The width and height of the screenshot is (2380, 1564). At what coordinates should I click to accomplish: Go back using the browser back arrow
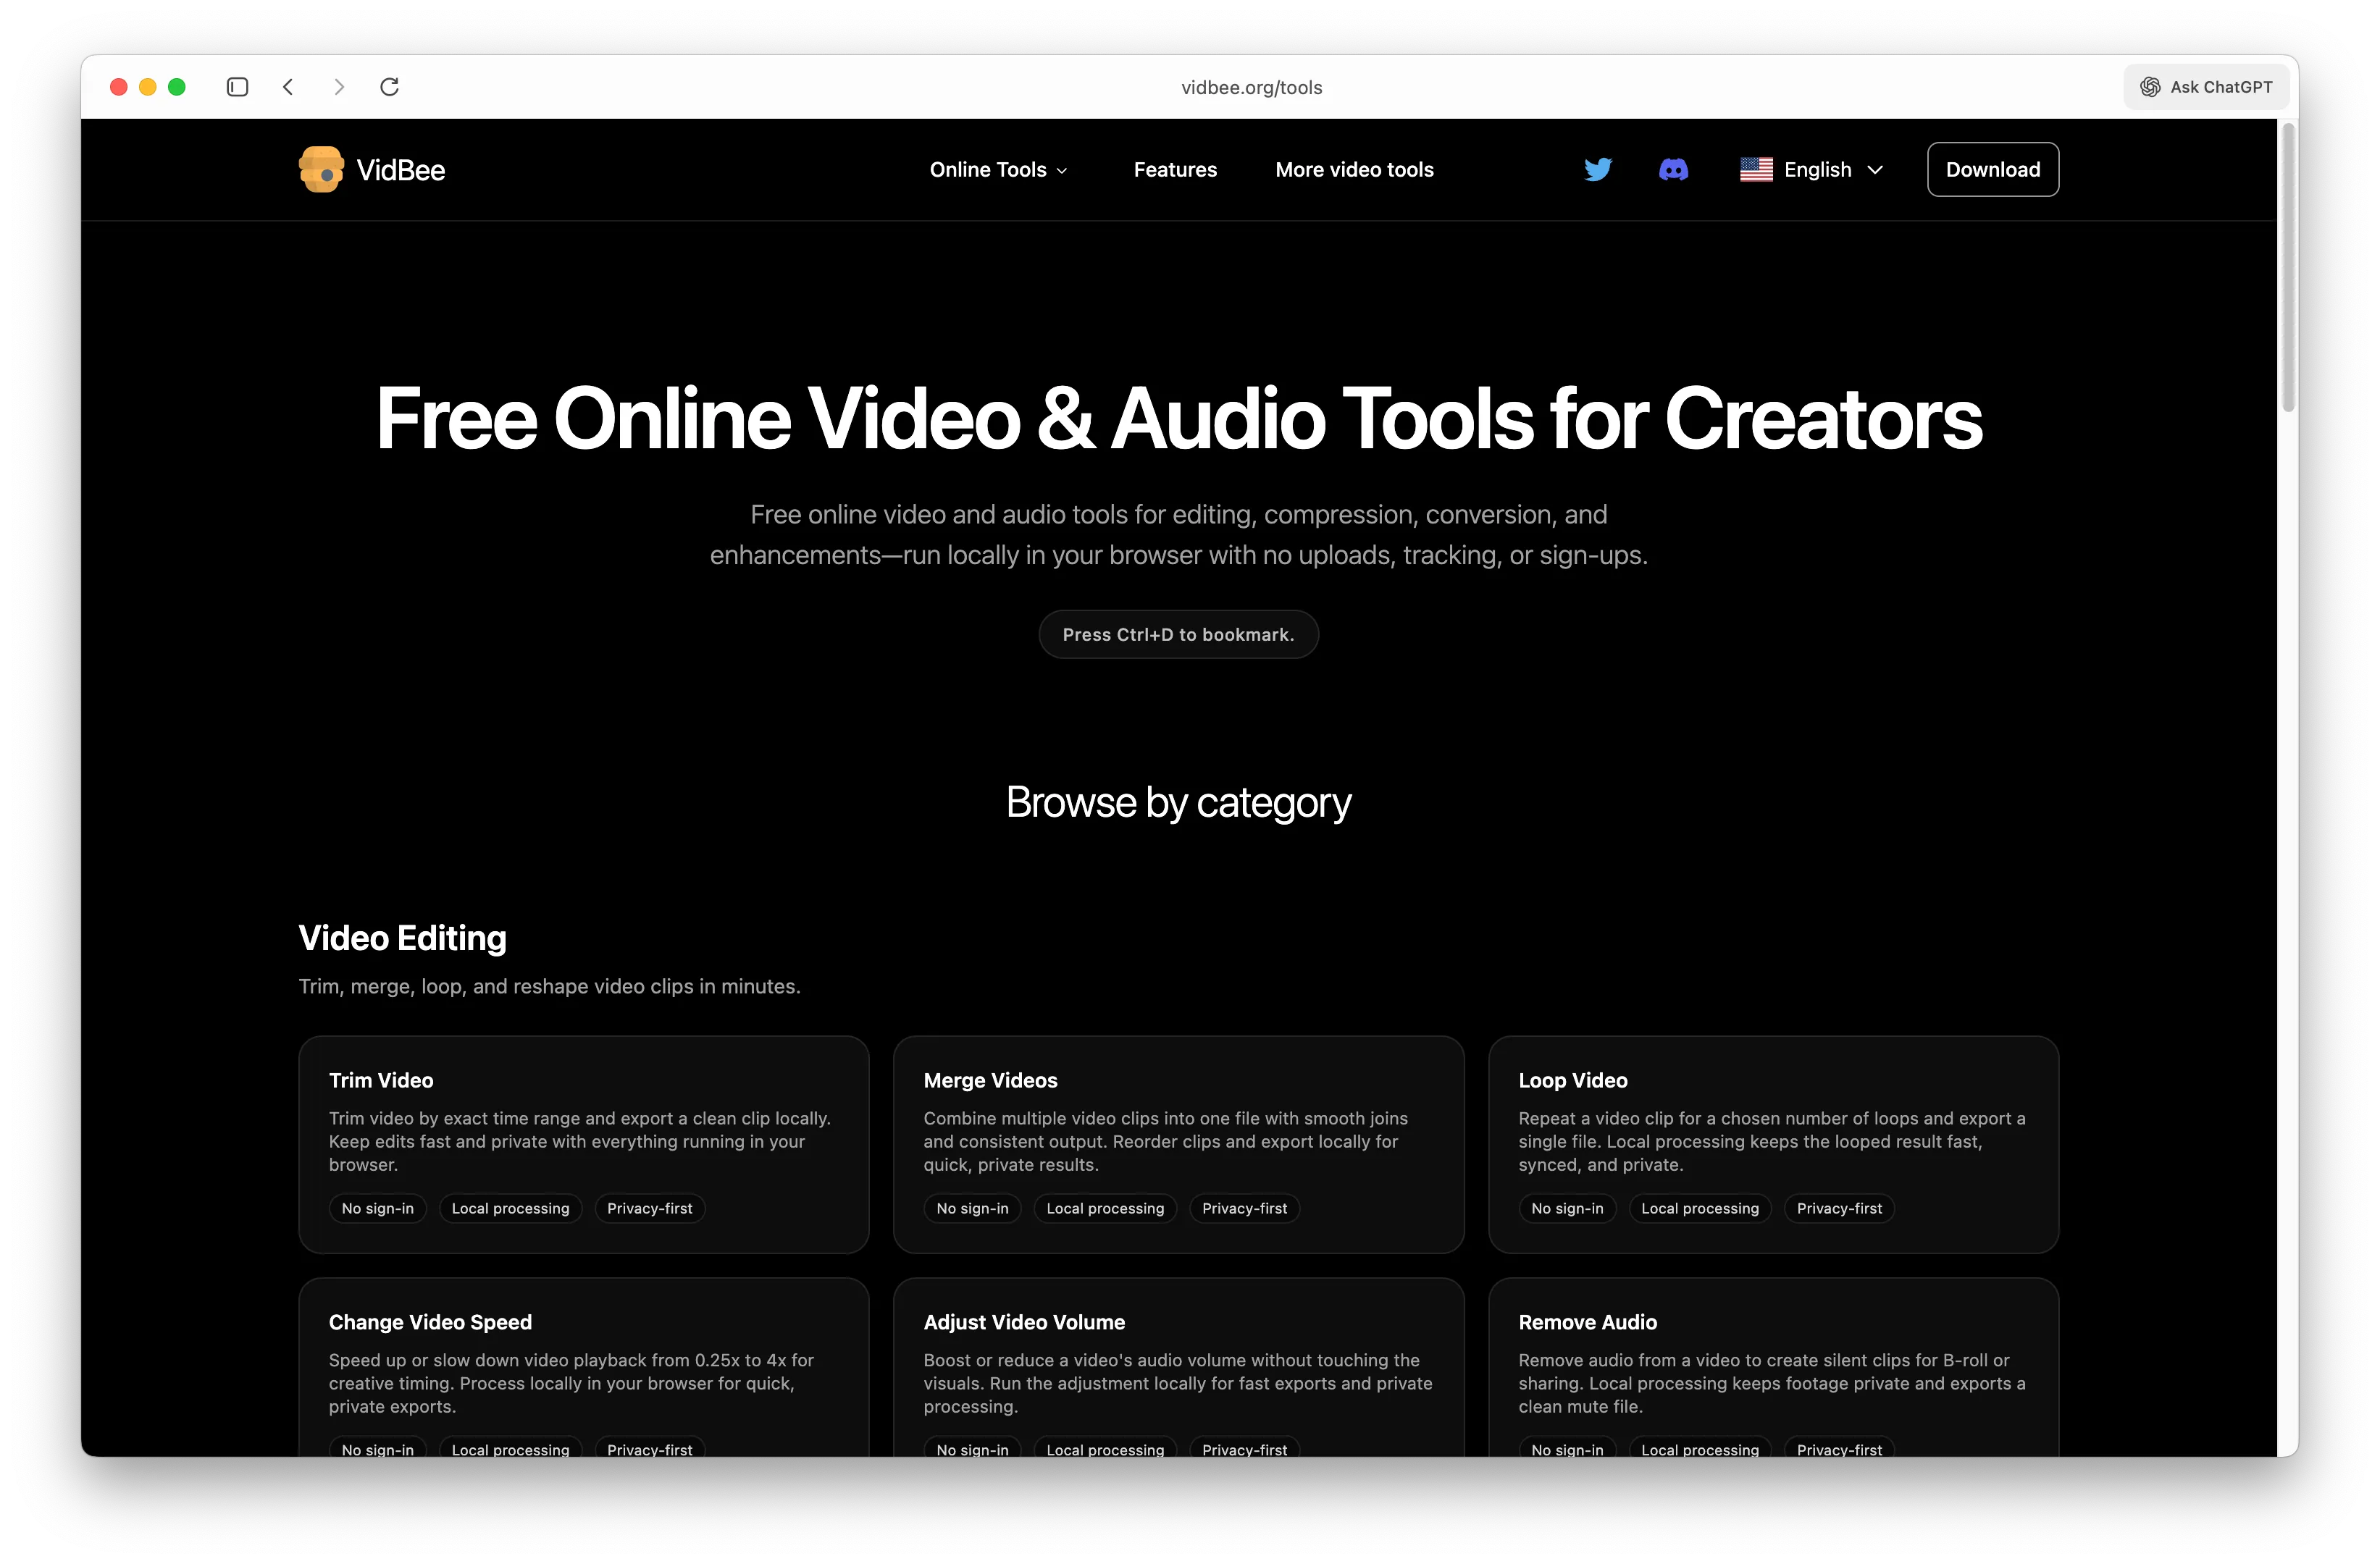pos(288,87)
